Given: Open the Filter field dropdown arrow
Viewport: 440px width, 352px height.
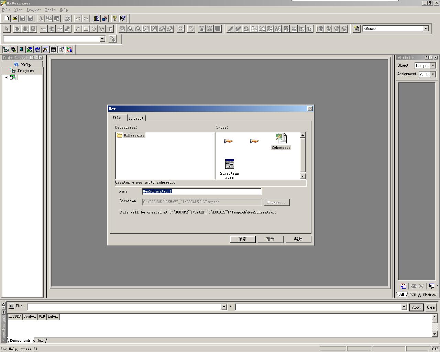Looking at the screenshot, I should [224, 307].
